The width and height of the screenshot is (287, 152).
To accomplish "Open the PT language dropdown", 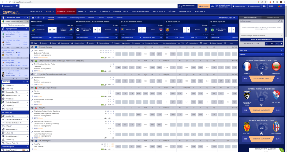I will click(281, 6).
